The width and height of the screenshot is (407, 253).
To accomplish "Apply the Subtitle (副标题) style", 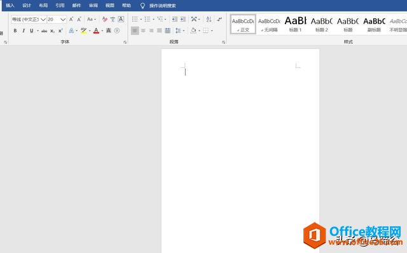I will click(374, 24).
